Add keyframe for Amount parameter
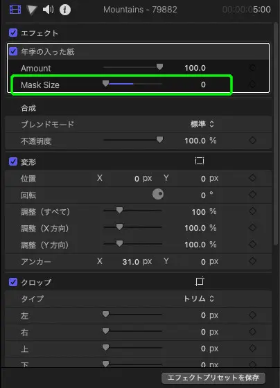This screenshot has height=388, width=280. 252,68
